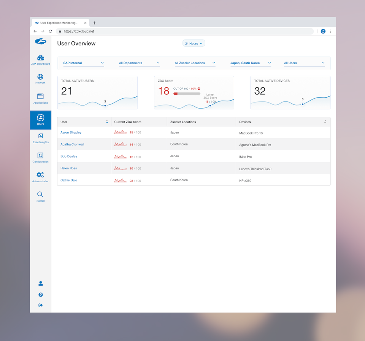Click the Total Active Devices count 32
The image size is (365, 341).
(x=260, y=91)
